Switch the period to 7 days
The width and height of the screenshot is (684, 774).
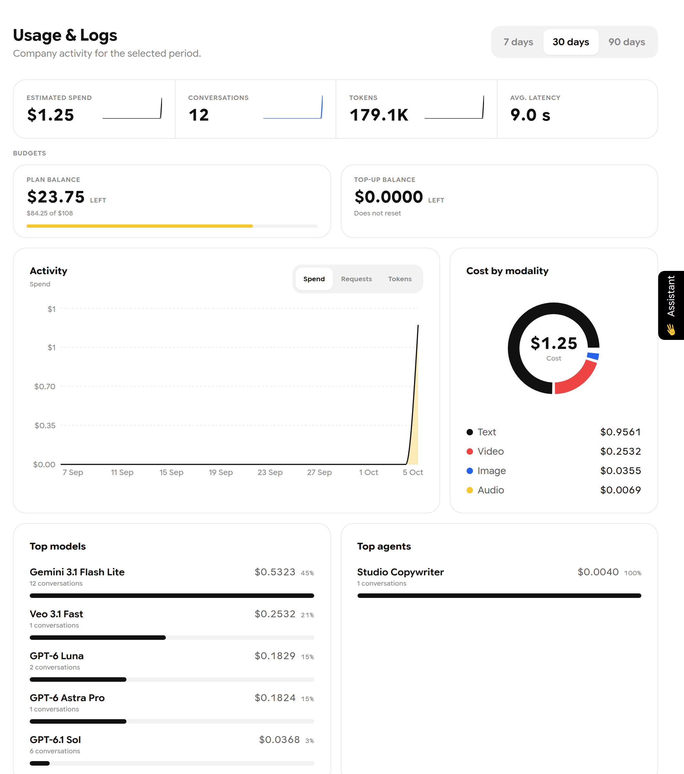coord(518,42)
